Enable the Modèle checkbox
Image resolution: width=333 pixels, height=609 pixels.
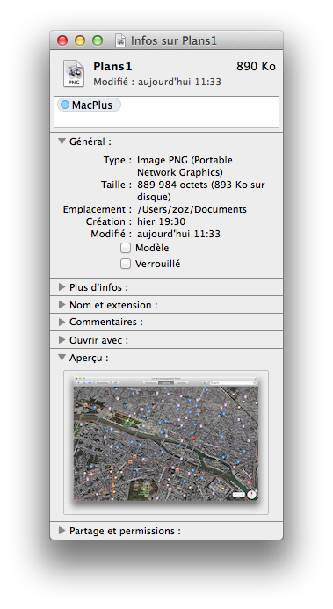[126, 248]
